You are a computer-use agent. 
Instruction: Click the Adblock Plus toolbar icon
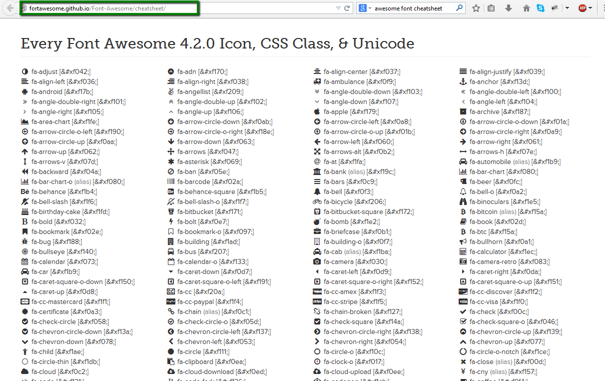coord(583,8)
